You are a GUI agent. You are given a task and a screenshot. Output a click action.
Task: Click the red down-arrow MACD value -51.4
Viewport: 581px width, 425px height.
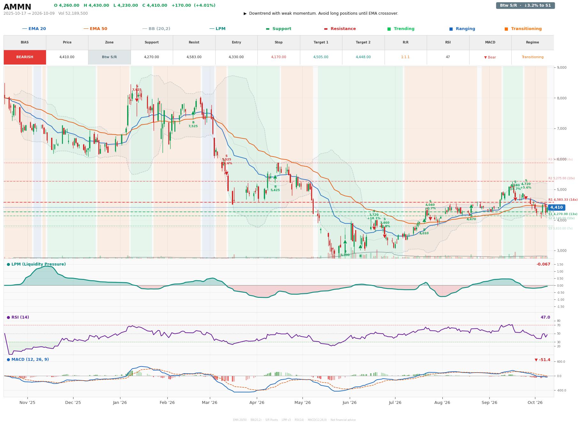click(x=542, y=360)
